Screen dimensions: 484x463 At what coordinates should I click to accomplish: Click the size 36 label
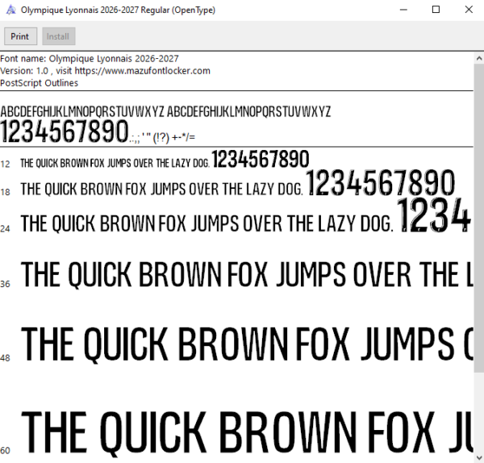5,284
